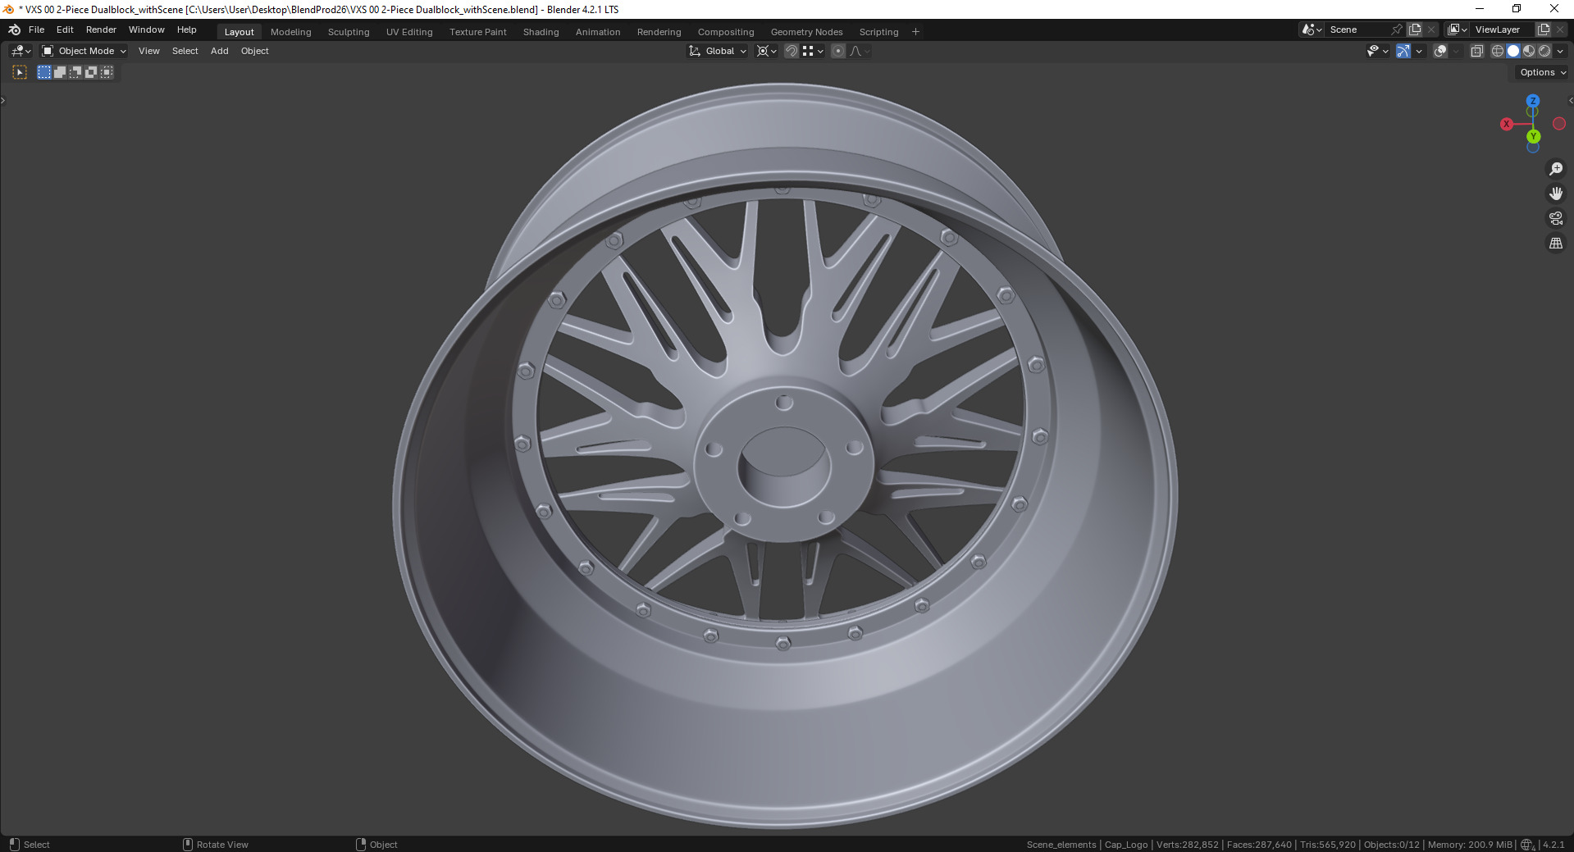Image resolution: width=1574 pixels, height=852 pixels.
Task: Open the Edit menu
Action: pyautogui.click(x=65, y=30)
